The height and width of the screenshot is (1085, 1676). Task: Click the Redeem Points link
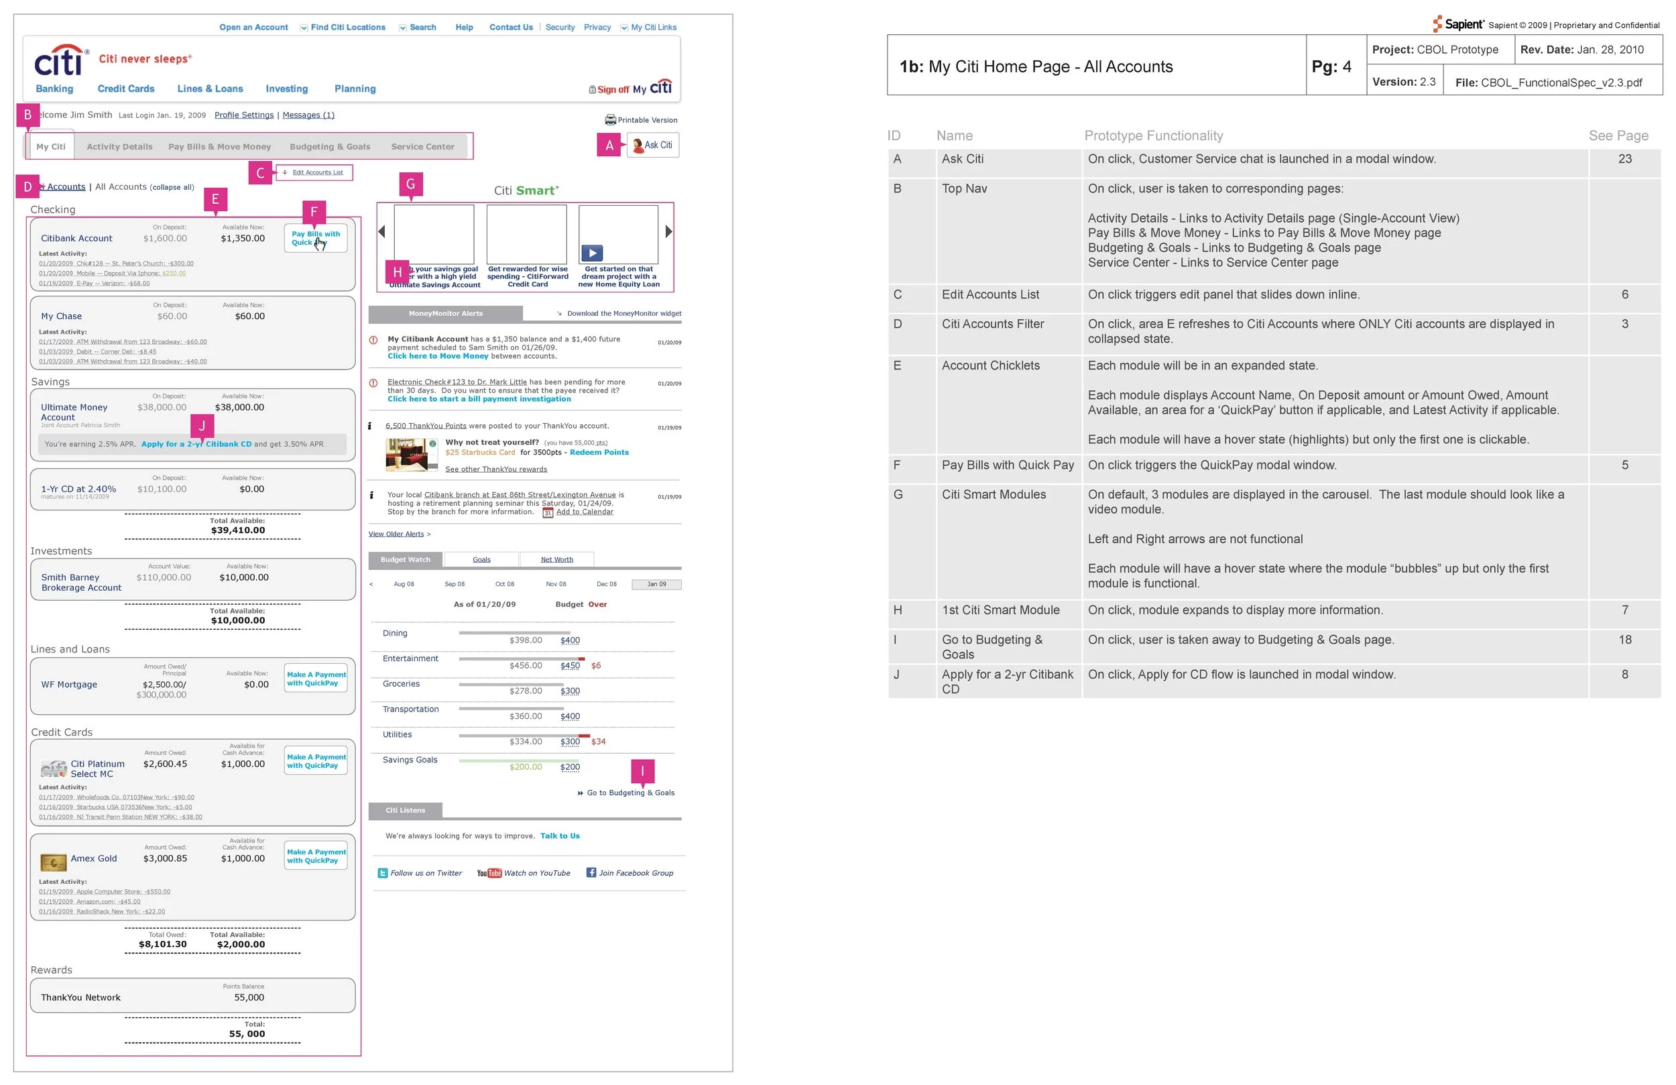(599, 453)
